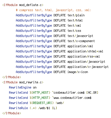Click the RewriteEngine on directive
This screenshot has height=118, width=111.
click(x=23, y=87)
